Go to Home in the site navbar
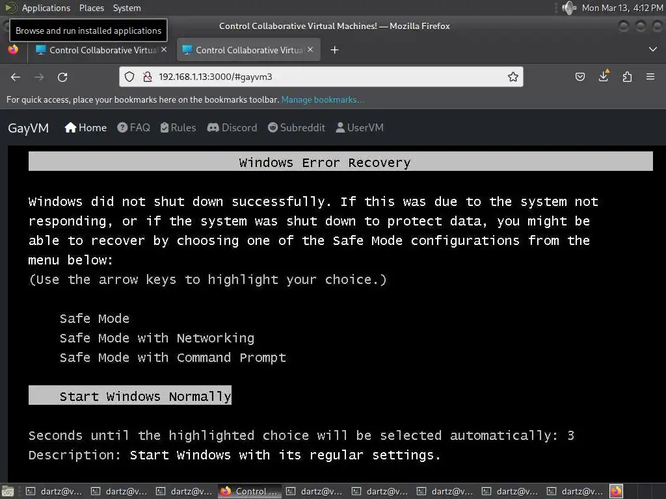The width and height of the screenshot is (666, 499). (x=85, y=128)
